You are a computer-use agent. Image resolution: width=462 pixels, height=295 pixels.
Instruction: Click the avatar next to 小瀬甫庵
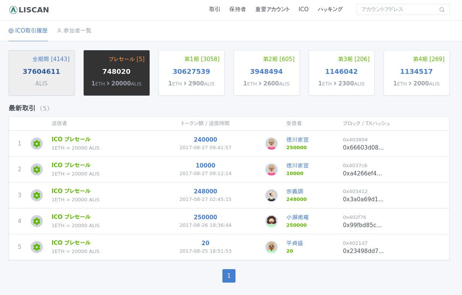pos(271,221)
